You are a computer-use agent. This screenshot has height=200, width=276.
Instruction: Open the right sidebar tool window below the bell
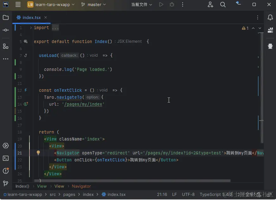click(x=270, y=30)
